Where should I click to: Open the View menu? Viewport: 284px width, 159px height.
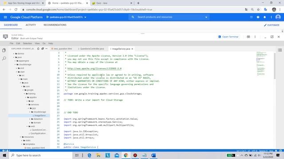tap(37, 43)
